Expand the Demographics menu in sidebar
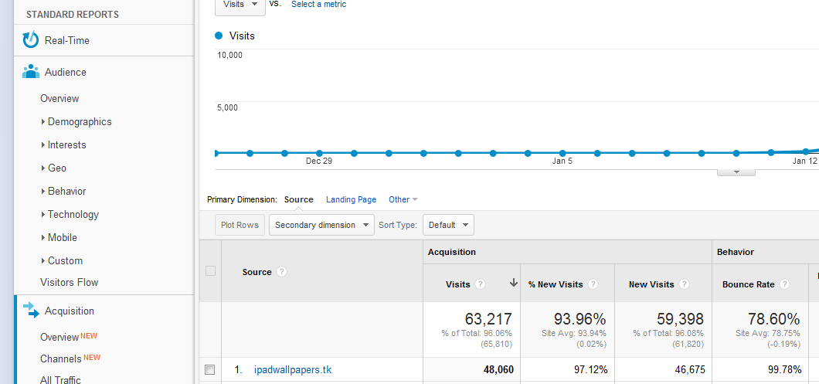This screenshot has width=819, height=384. click(79, 121)
